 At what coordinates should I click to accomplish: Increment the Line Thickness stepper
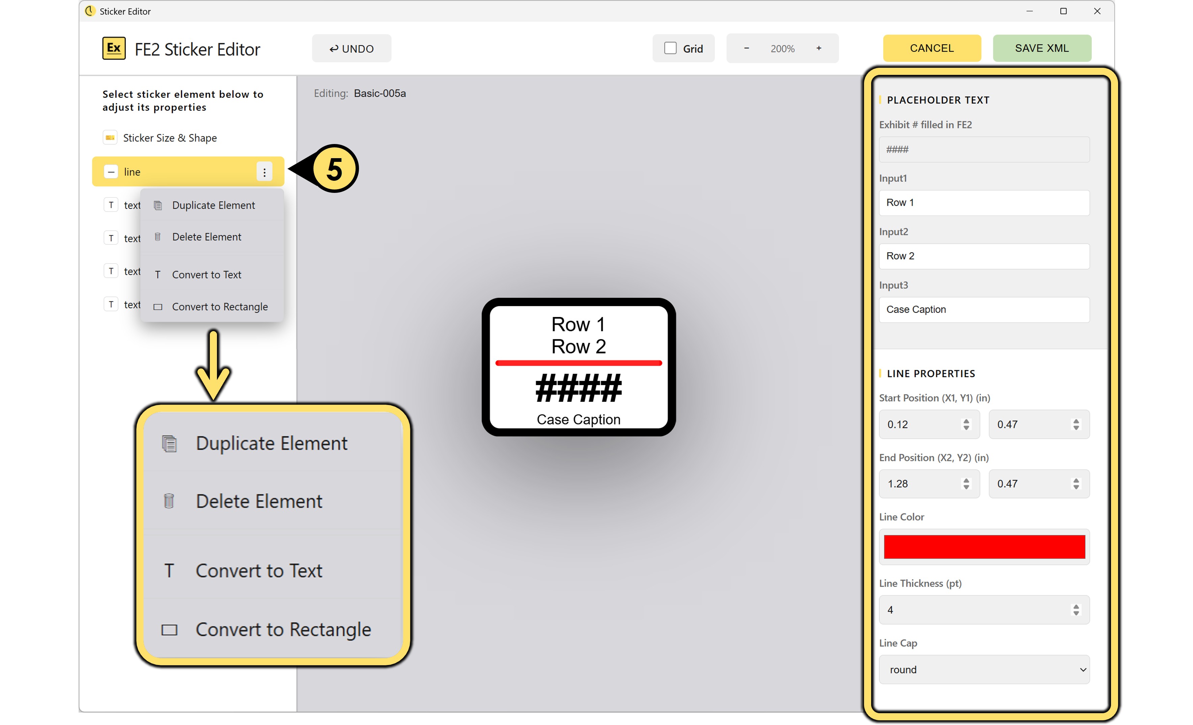(1076, 606)
